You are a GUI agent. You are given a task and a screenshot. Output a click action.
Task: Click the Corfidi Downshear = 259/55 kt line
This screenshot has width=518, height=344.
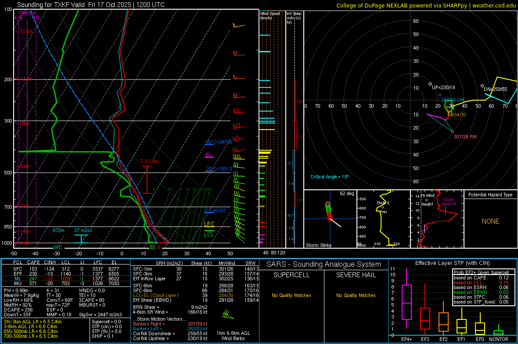(x=170, y=333)
